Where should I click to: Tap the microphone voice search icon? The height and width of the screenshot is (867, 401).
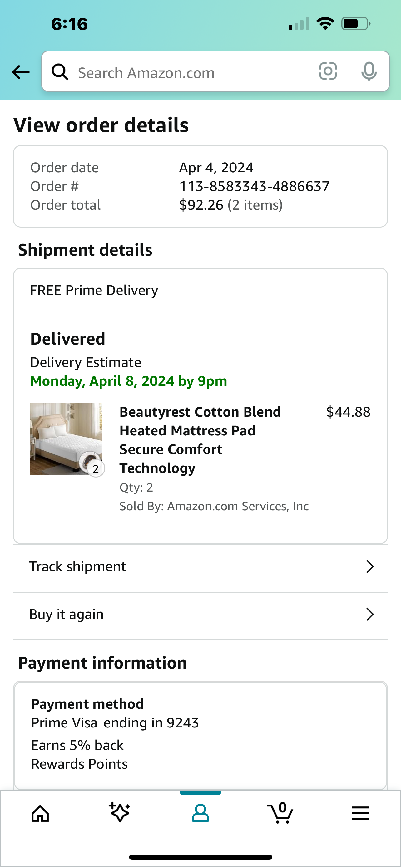[x=369, y=71]
